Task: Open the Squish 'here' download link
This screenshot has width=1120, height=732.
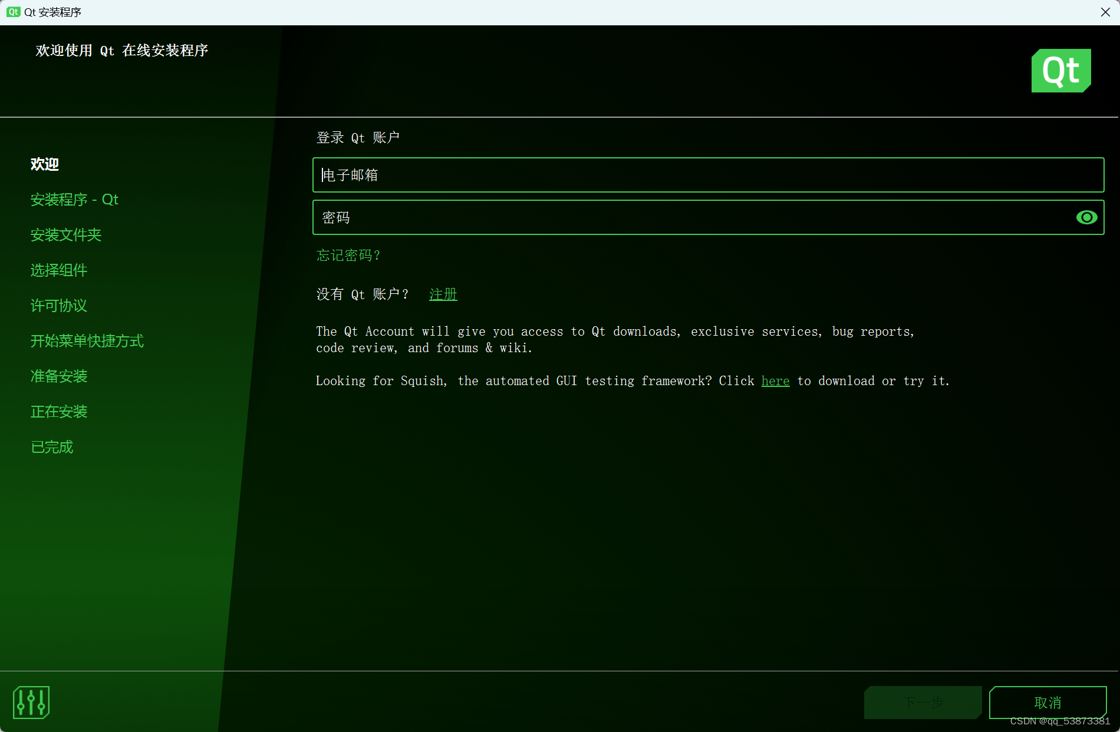Action: tap(775, 381)
